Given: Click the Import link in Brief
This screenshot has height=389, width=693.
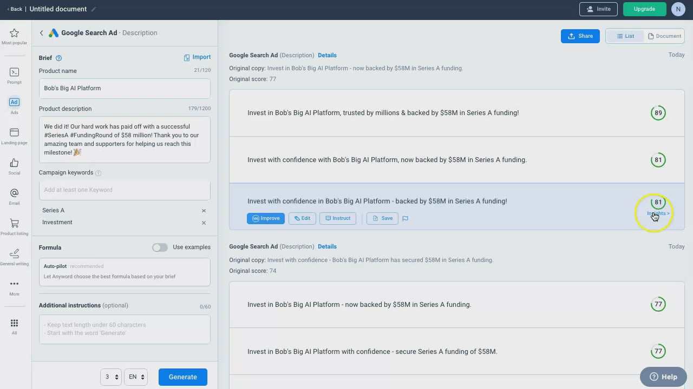Looking at the screenshot, I should pos(197,57).
